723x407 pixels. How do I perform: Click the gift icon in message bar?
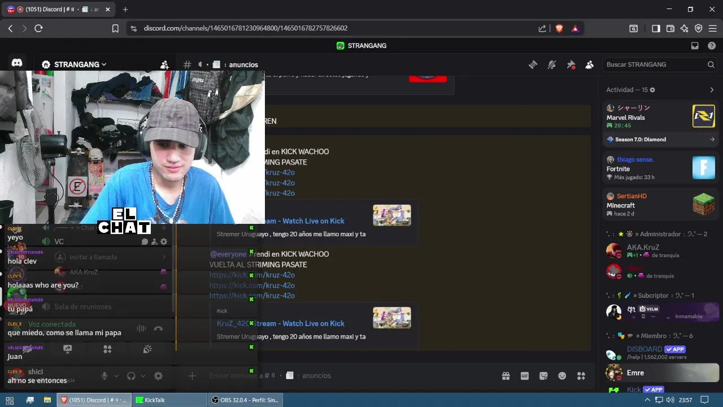tap(506, 376)
